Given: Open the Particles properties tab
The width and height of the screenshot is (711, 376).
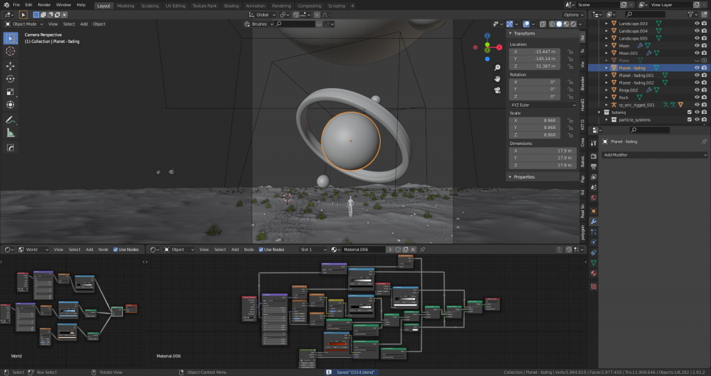Looking at the screenshot, I should pos(594,232).
